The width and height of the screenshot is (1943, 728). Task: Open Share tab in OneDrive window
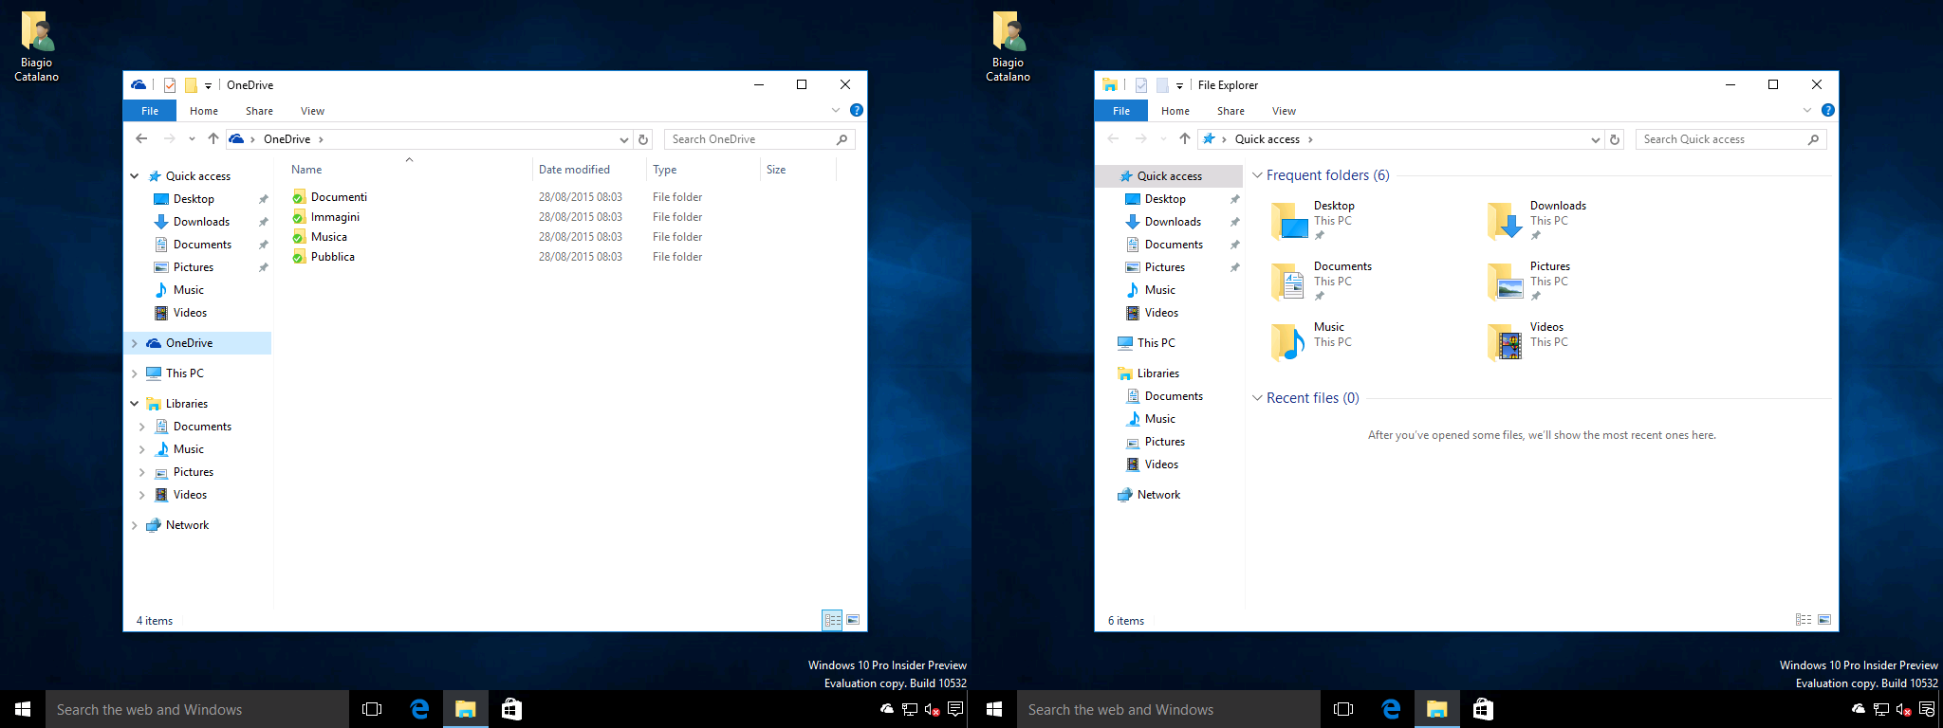(259, 111)
